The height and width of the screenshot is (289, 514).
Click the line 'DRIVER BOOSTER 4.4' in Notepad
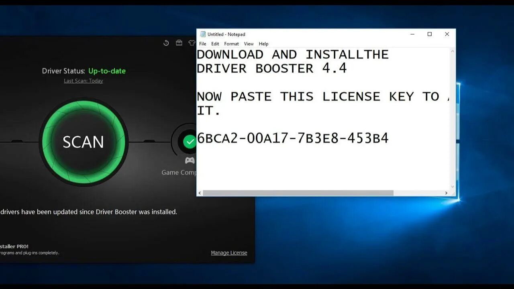pos(272,68)
